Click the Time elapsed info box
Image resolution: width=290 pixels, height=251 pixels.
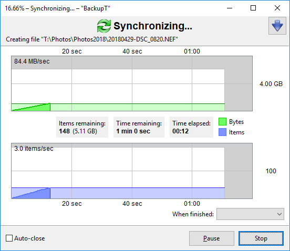(191, 127)
